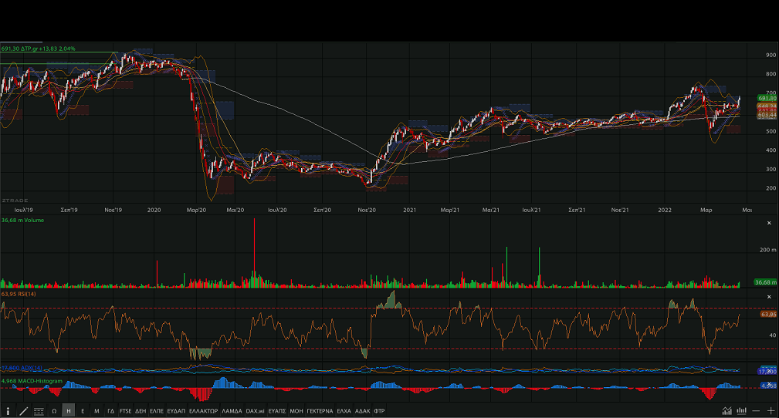Zoom out with the minus icon
The height and width of the screenshot is (418, 779).
point(757,411)
